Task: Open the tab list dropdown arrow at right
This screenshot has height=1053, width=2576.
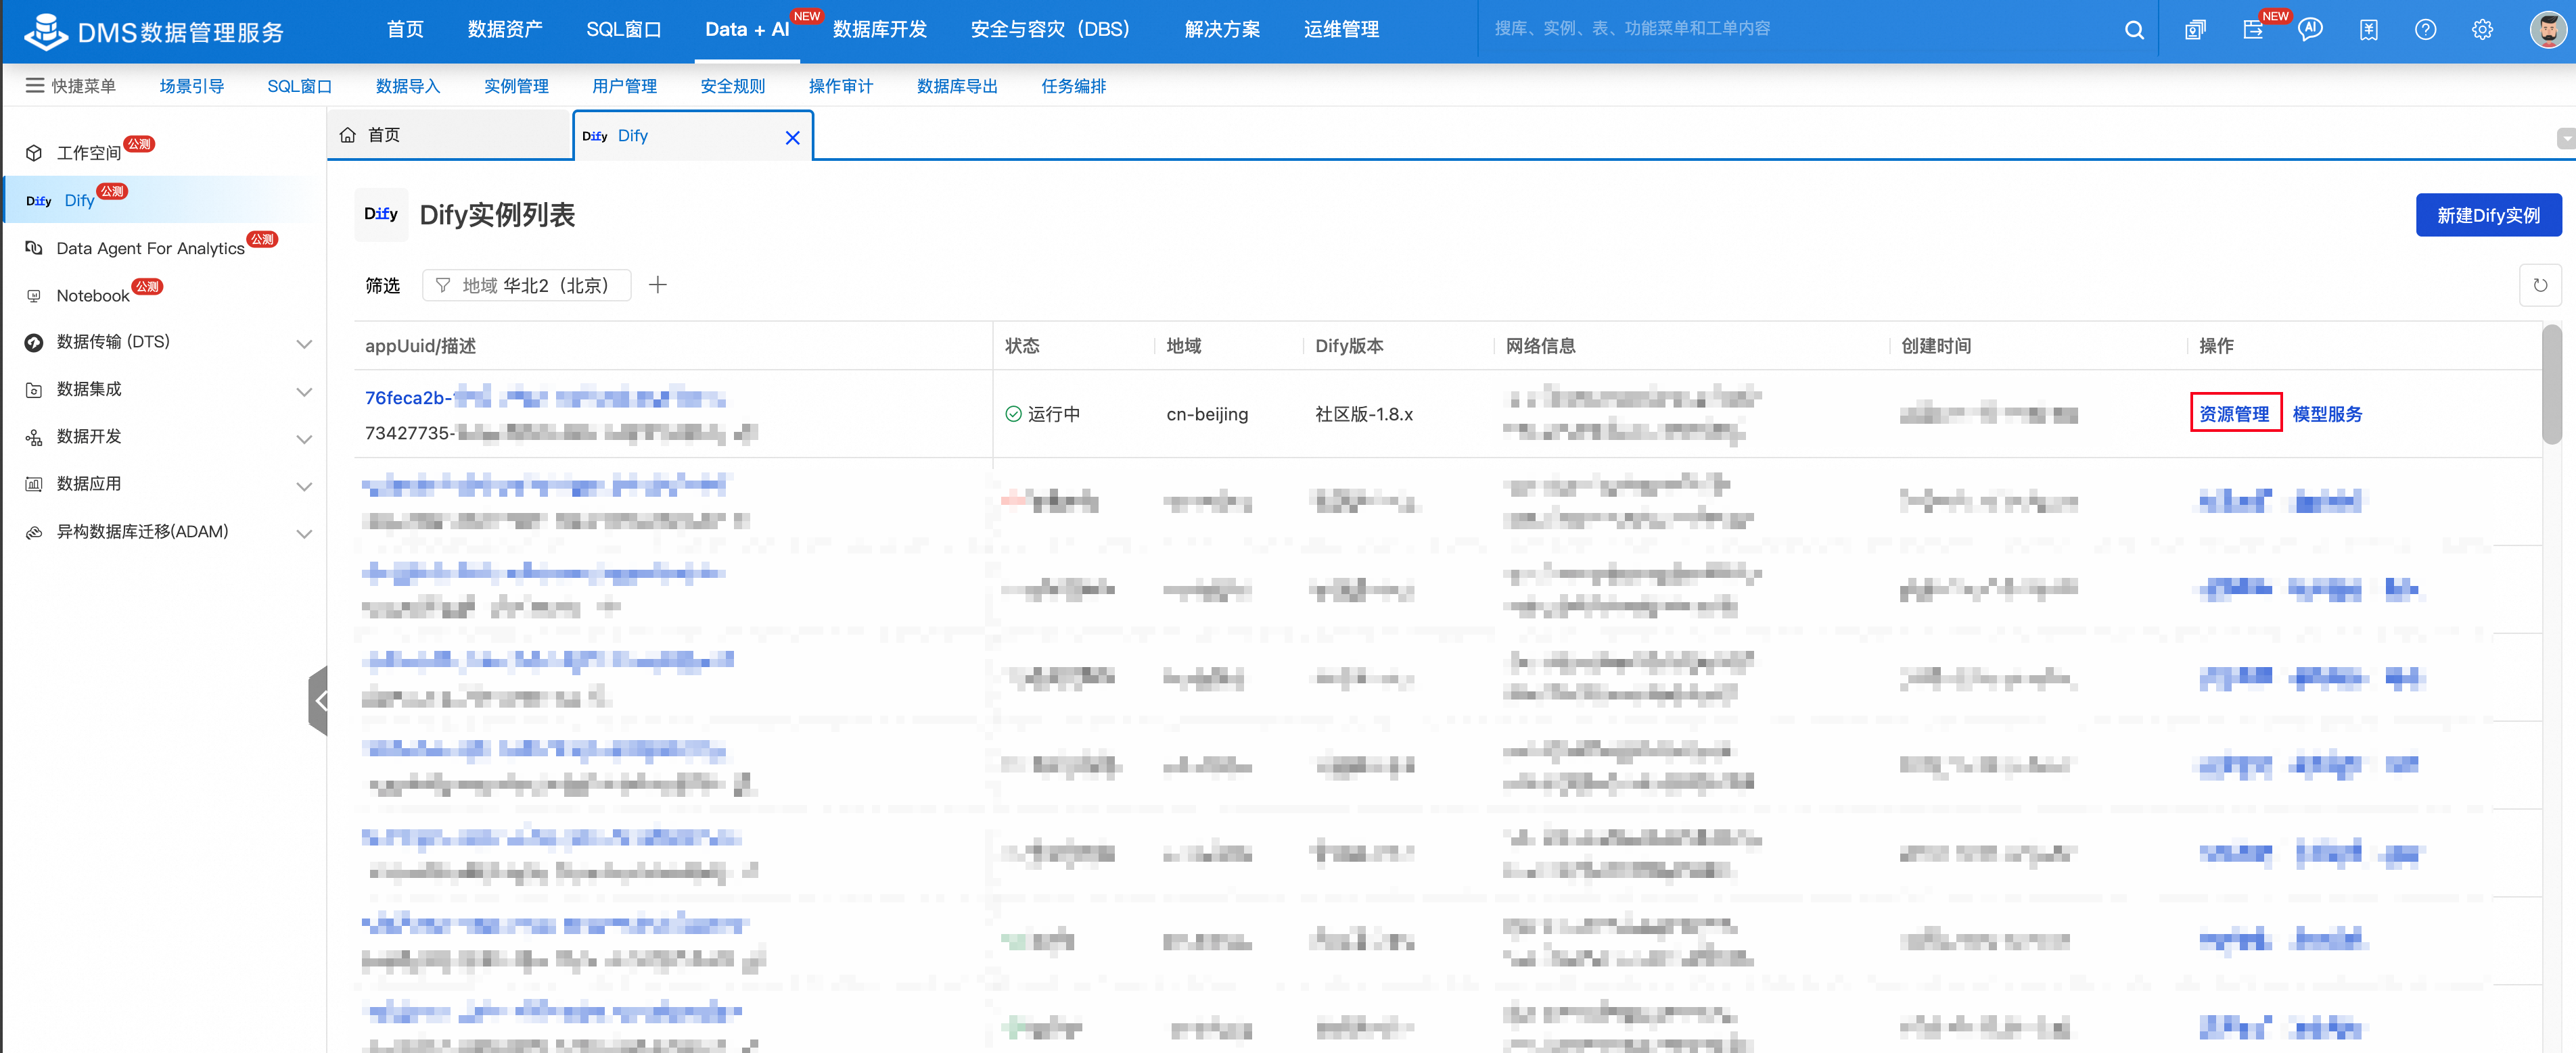Action: point(2566,138)
